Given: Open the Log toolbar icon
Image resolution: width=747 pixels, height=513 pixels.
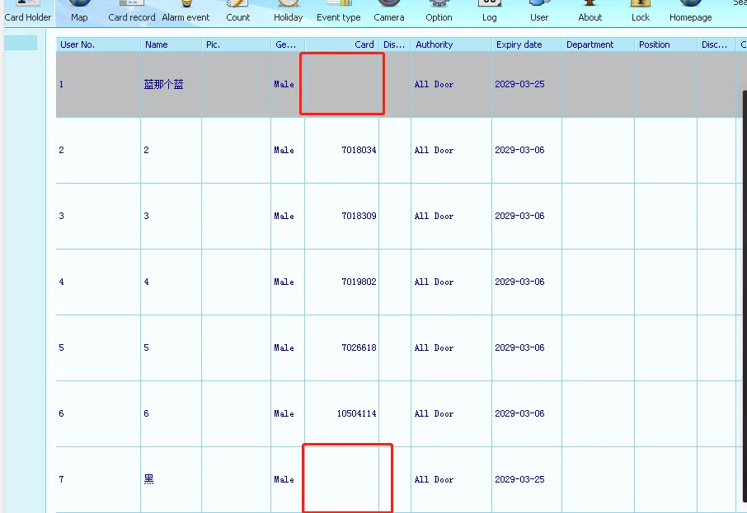Looking at the screenshot, I should tap(490, 11).
